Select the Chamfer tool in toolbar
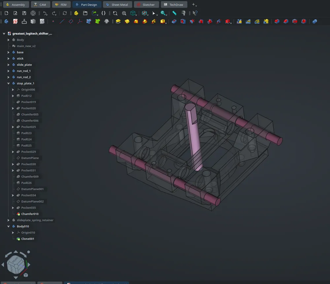Image resolution: width=330 pixels, height=284 pixels. click(286, 21)
